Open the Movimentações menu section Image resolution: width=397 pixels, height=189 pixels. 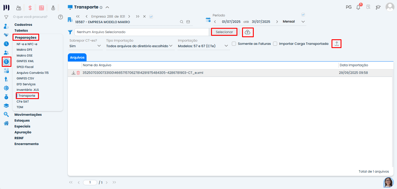28,115
